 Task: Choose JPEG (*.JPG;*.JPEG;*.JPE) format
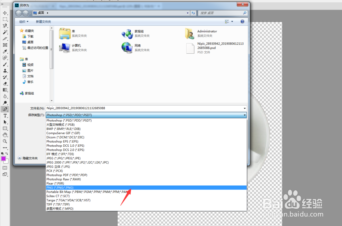[146, 158]
